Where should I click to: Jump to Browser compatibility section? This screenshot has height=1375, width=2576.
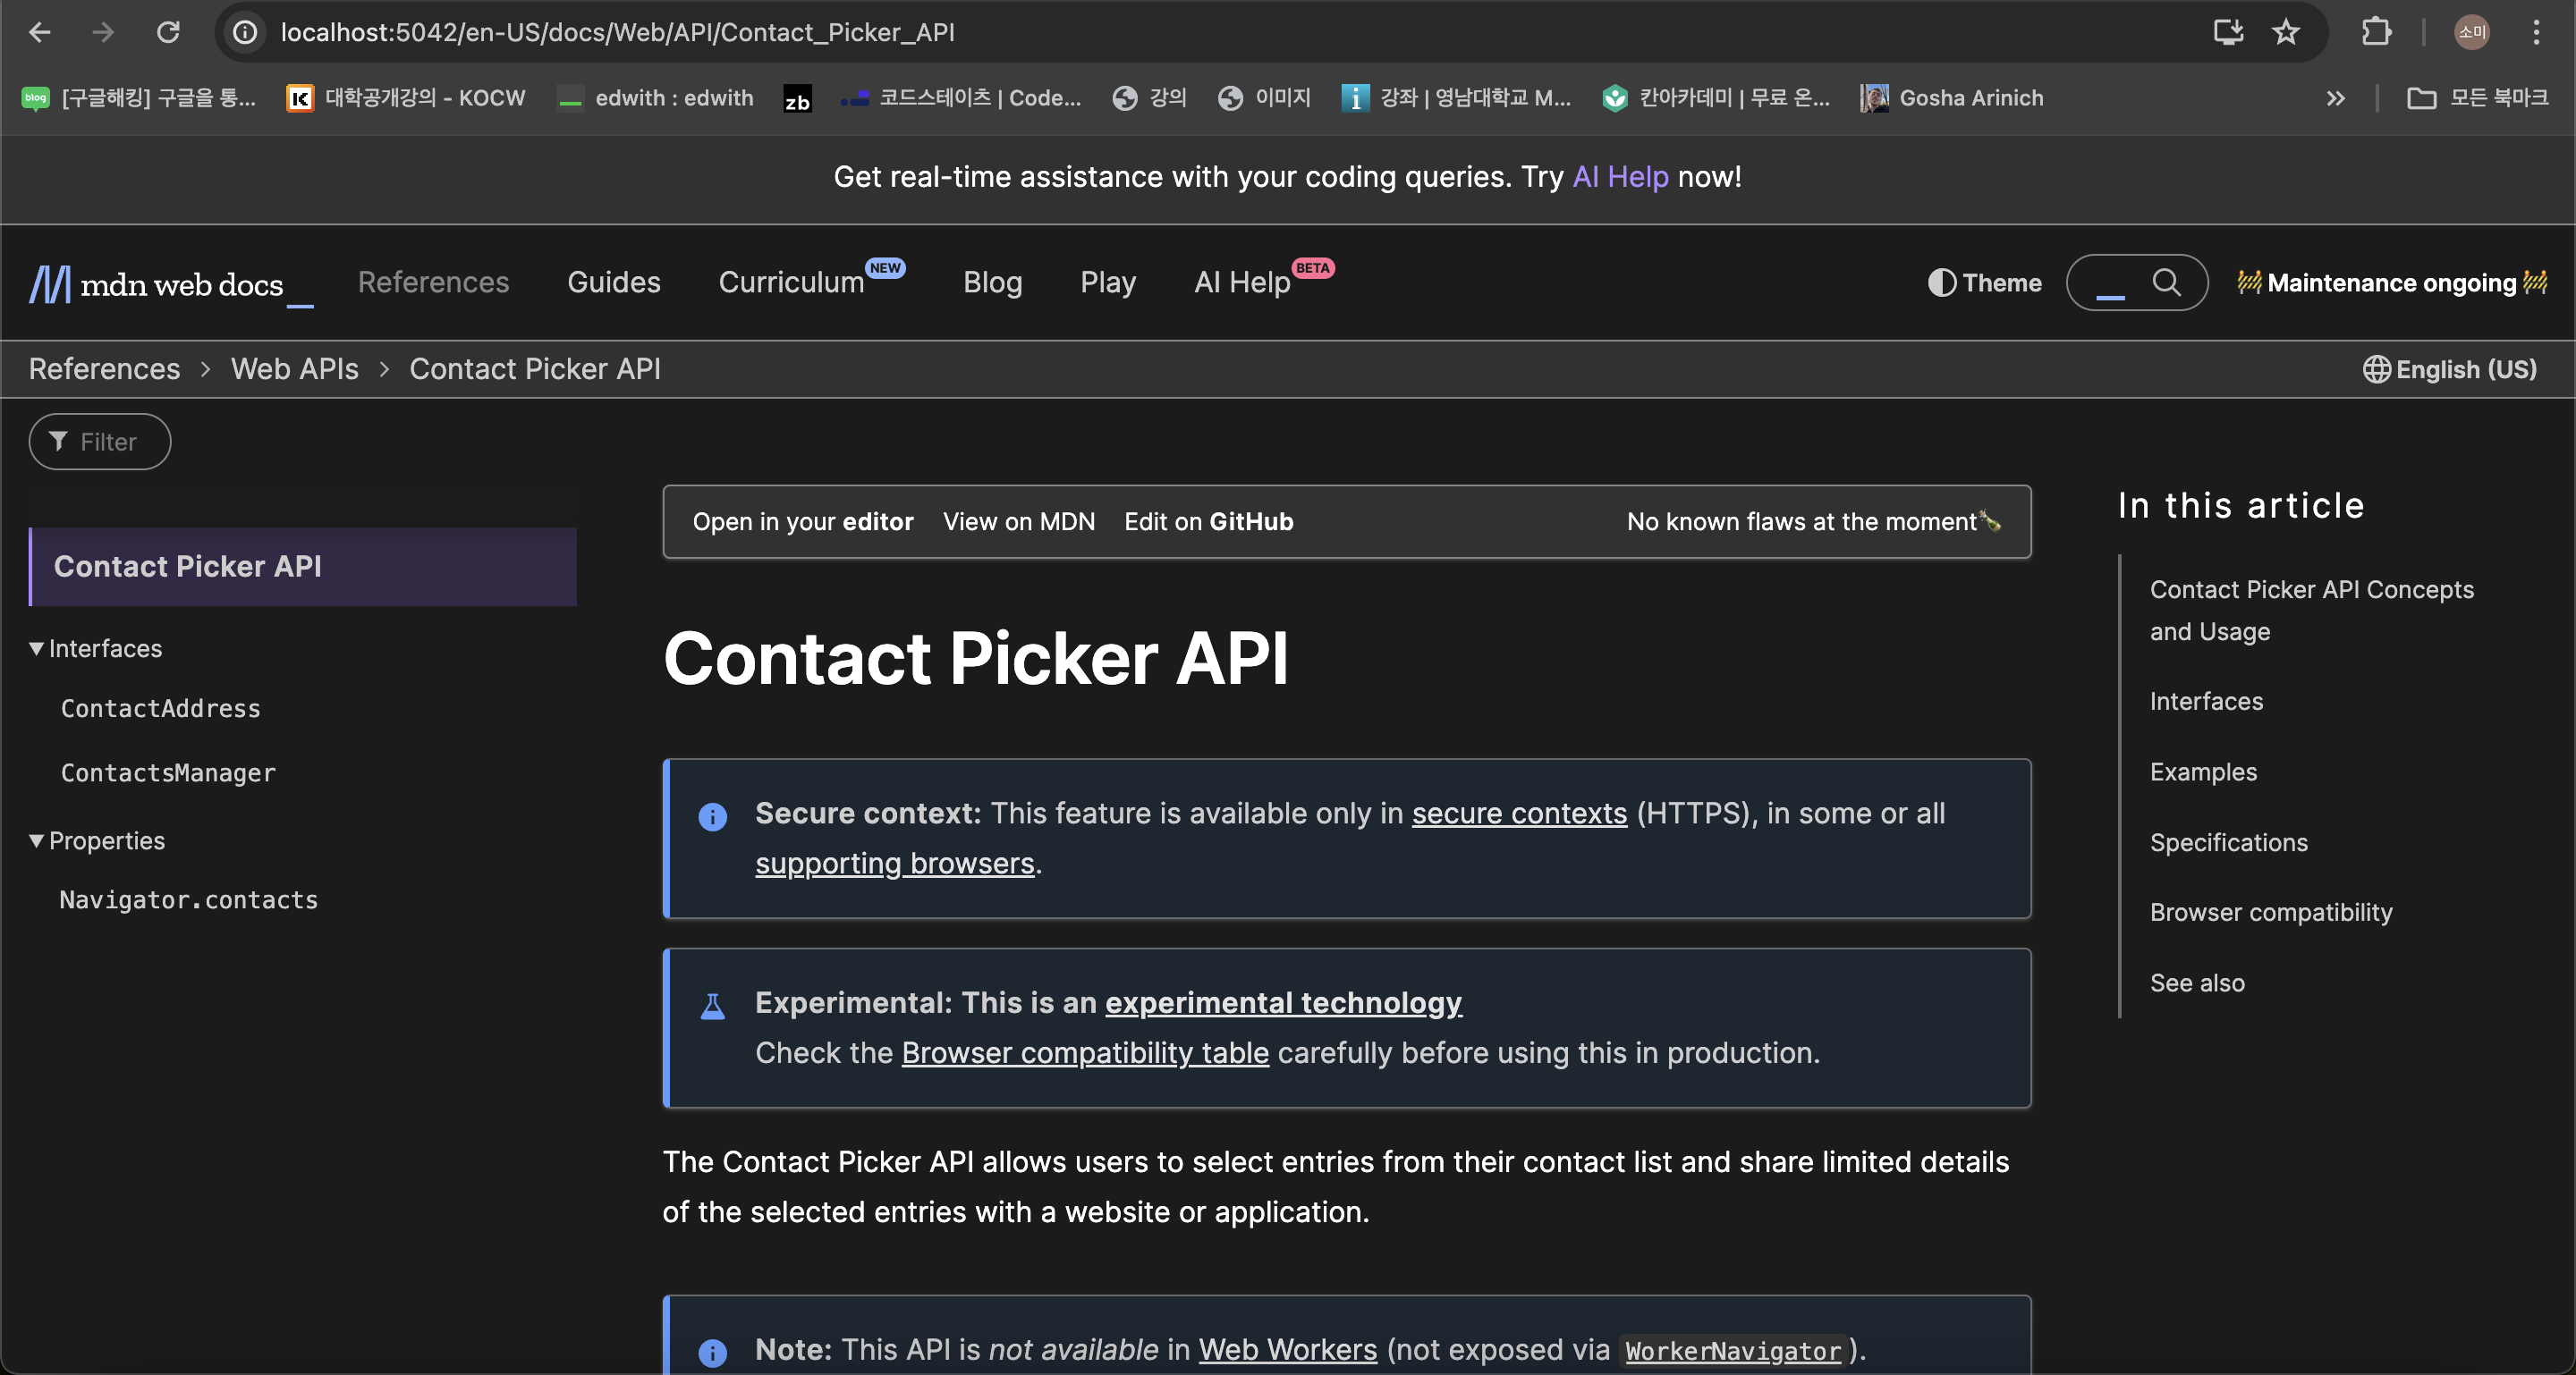[x=2270, y=912]
